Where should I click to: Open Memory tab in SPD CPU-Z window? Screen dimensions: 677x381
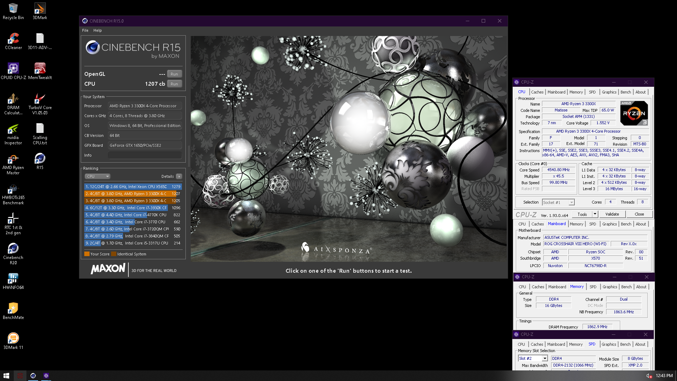click(575, 344)
